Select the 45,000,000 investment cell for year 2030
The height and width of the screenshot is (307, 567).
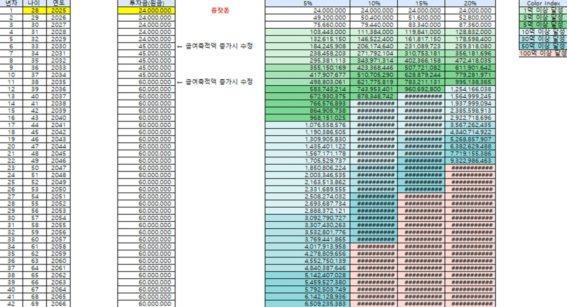pos(146,46)
